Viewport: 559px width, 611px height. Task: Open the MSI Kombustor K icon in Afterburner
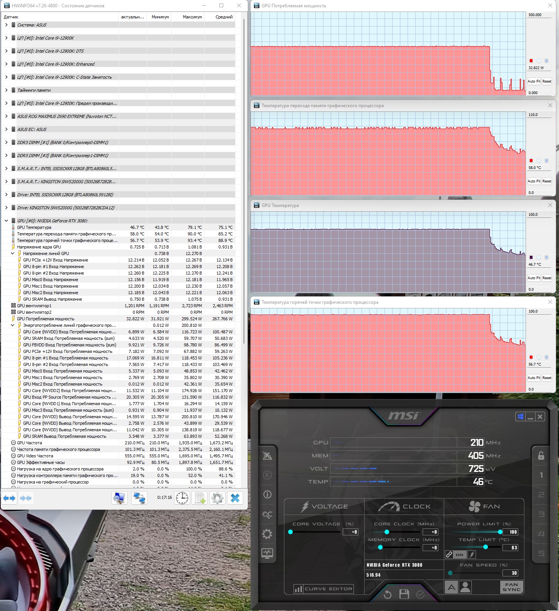(x=267, y=475)
